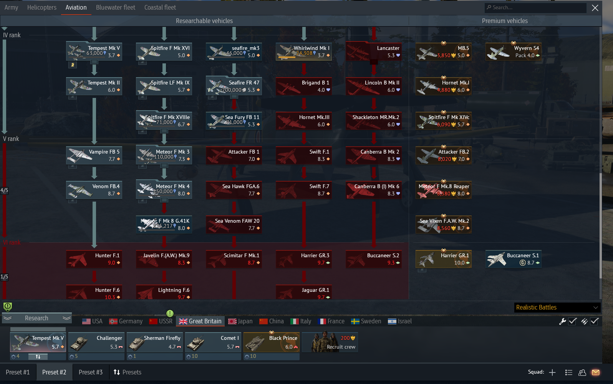Image resolution: width=613 pixels, height=384 pixels.
Task: Select the Challenger crew slot
Action: point(96,343)
